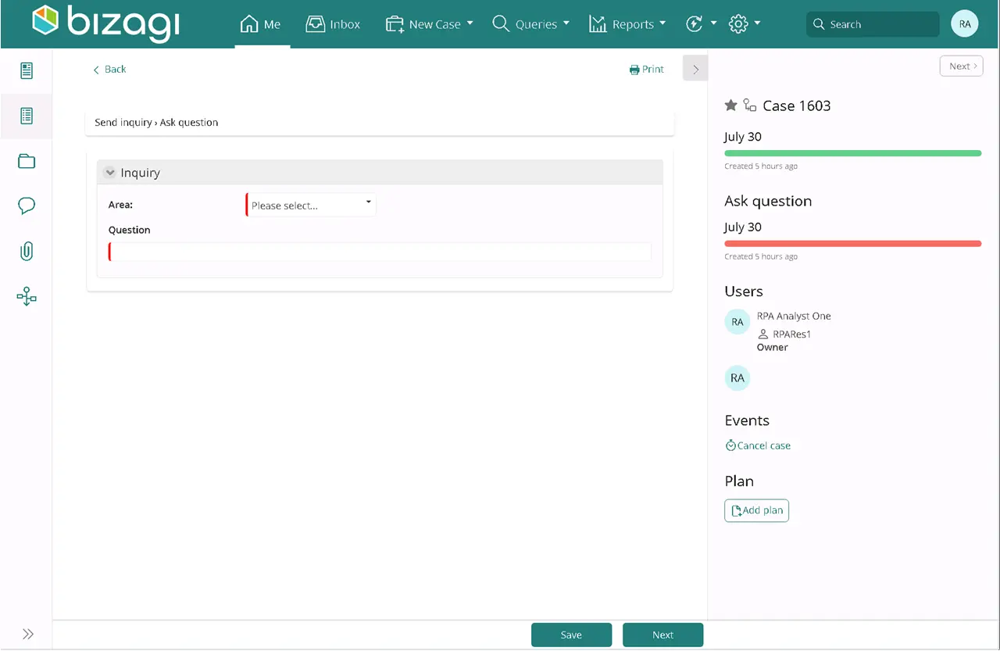
Task: Collapse the Inquiry section
Action: point(110,173)
